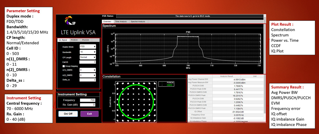The height and width of the screenshot is (134, 319).
Task: Click the 0.0578 frequency error value
Action: pyautogui.click(x=226, y=115)
